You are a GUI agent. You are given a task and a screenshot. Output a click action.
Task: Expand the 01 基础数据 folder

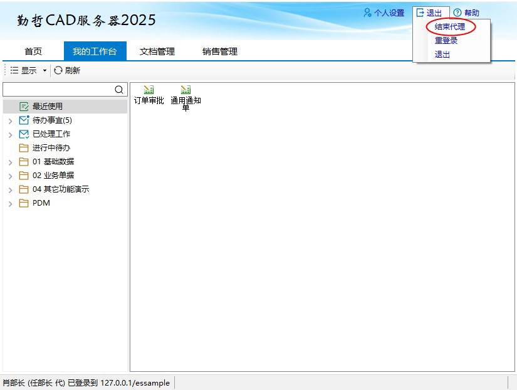click(x=10, y=162)
